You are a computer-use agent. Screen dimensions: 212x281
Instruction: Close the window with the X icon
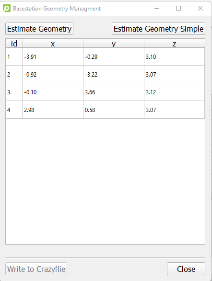coord(200,8)
